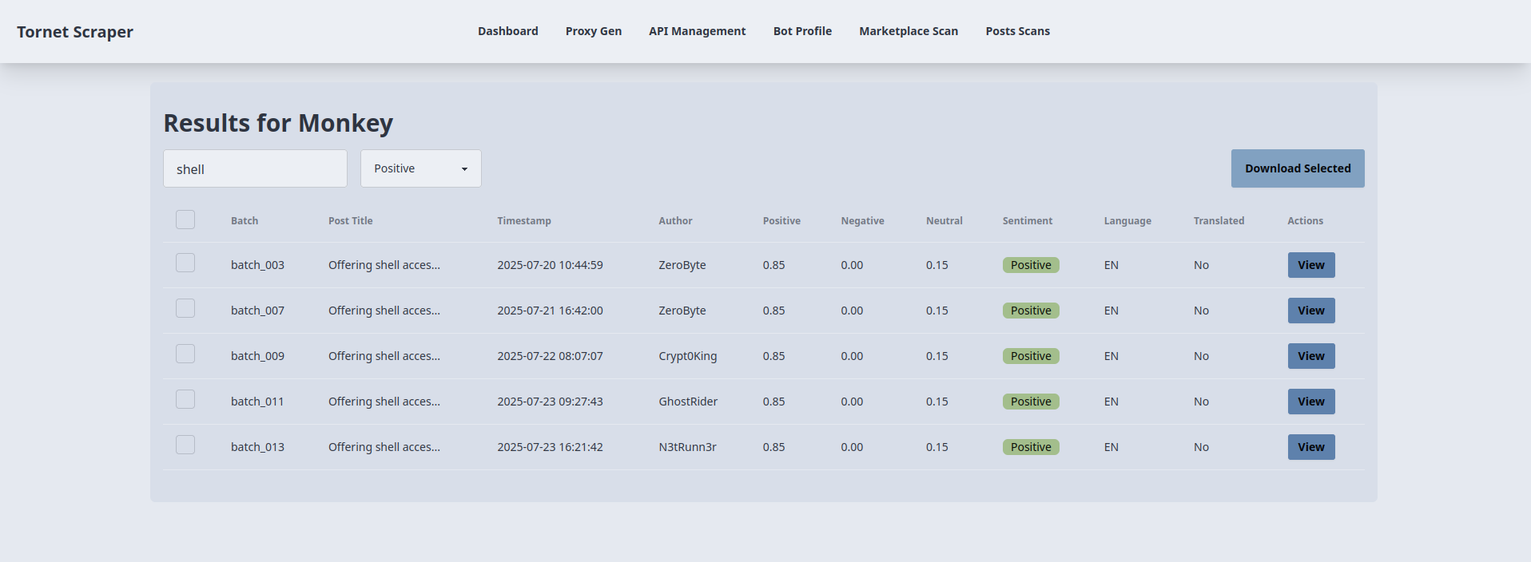This screenshot has height=562, width=1531.
Task: Switch to Marketplace Scan
Action: coord(909,31)
